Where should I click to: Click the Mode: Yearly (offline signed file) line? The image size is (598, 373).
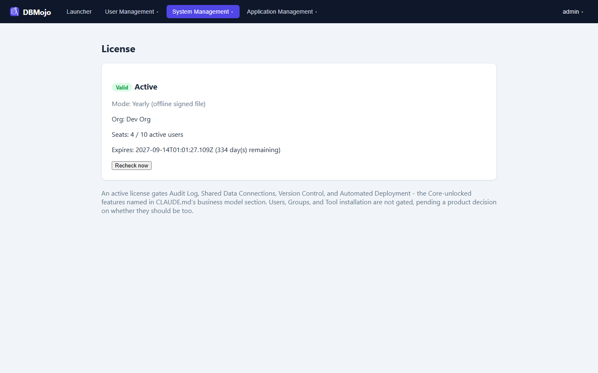click(x=159, y=104)
